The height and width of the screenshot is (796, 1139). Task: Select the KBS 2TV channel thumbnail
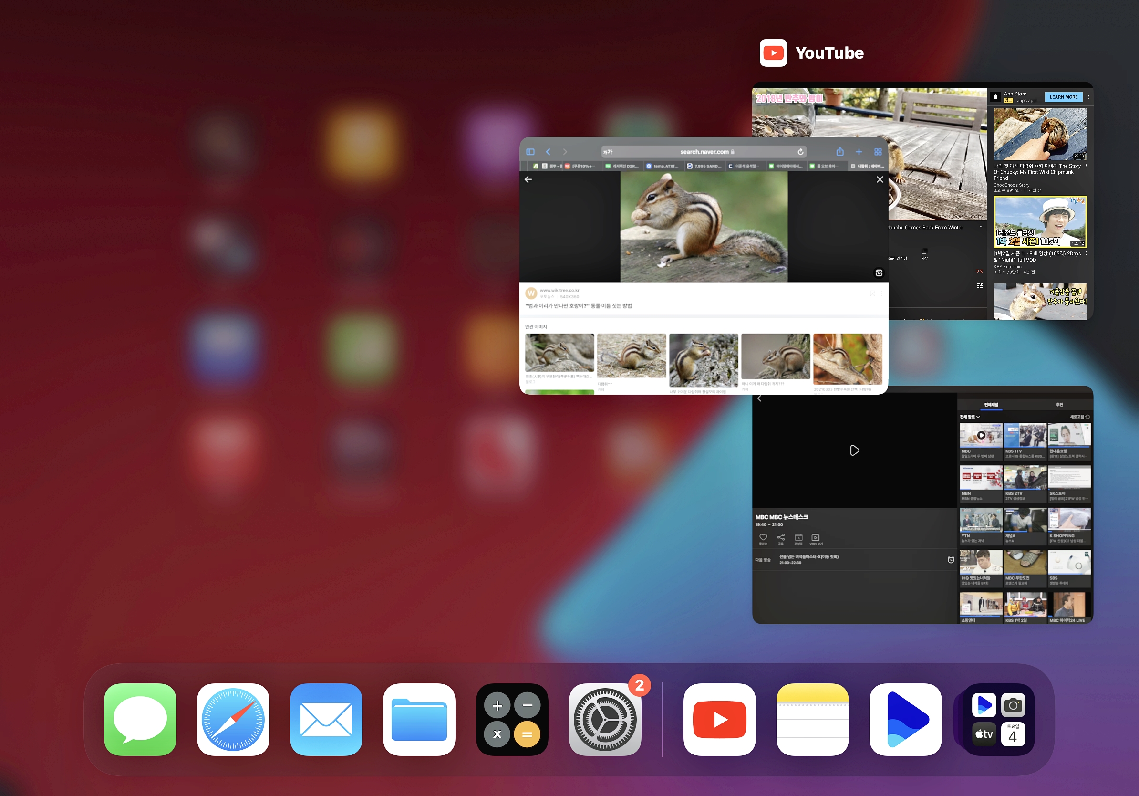[1025, 478]
